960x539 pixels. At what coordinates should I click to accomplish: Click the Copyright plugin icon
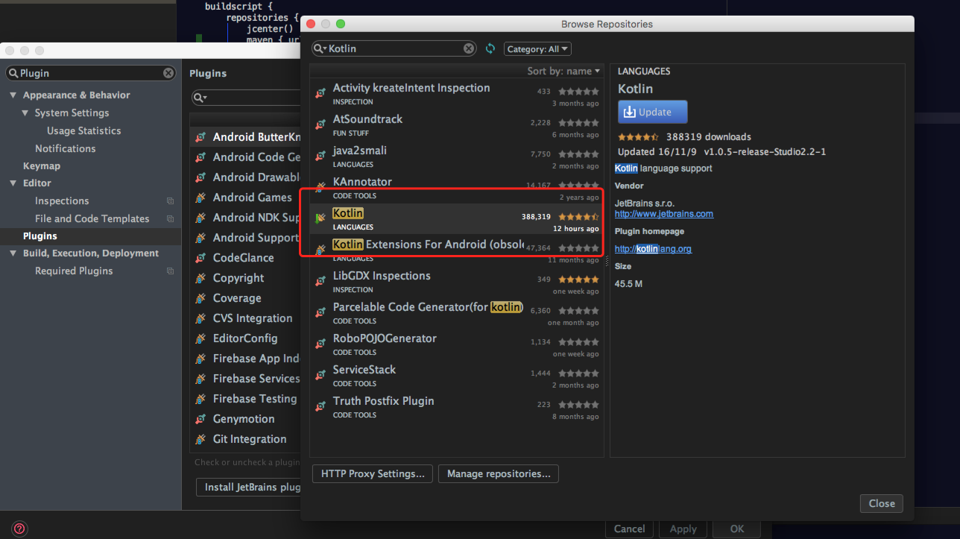(x=200, y=278)
